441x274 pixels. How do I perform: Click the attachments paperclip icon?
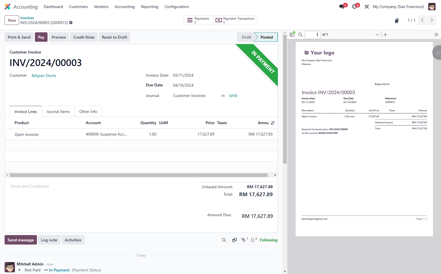(x=244, y=240)
